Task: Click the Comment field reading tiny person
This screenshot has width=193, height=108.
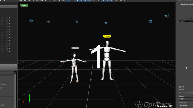Action: (x=186, y=106)
